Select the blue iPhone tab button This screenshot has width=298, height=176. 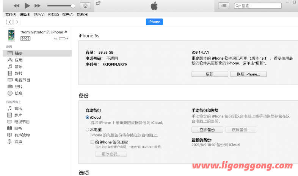(x=154, y=22)
